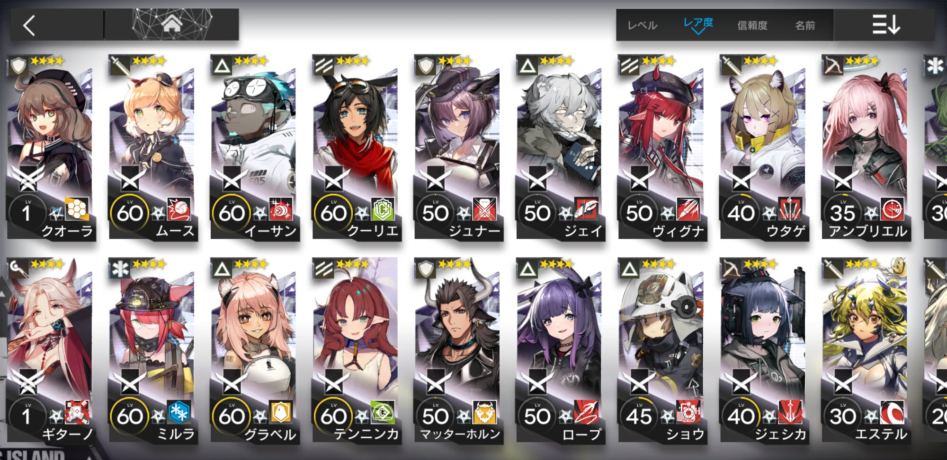Sort operators by 名前

click(x=805, y=26)
